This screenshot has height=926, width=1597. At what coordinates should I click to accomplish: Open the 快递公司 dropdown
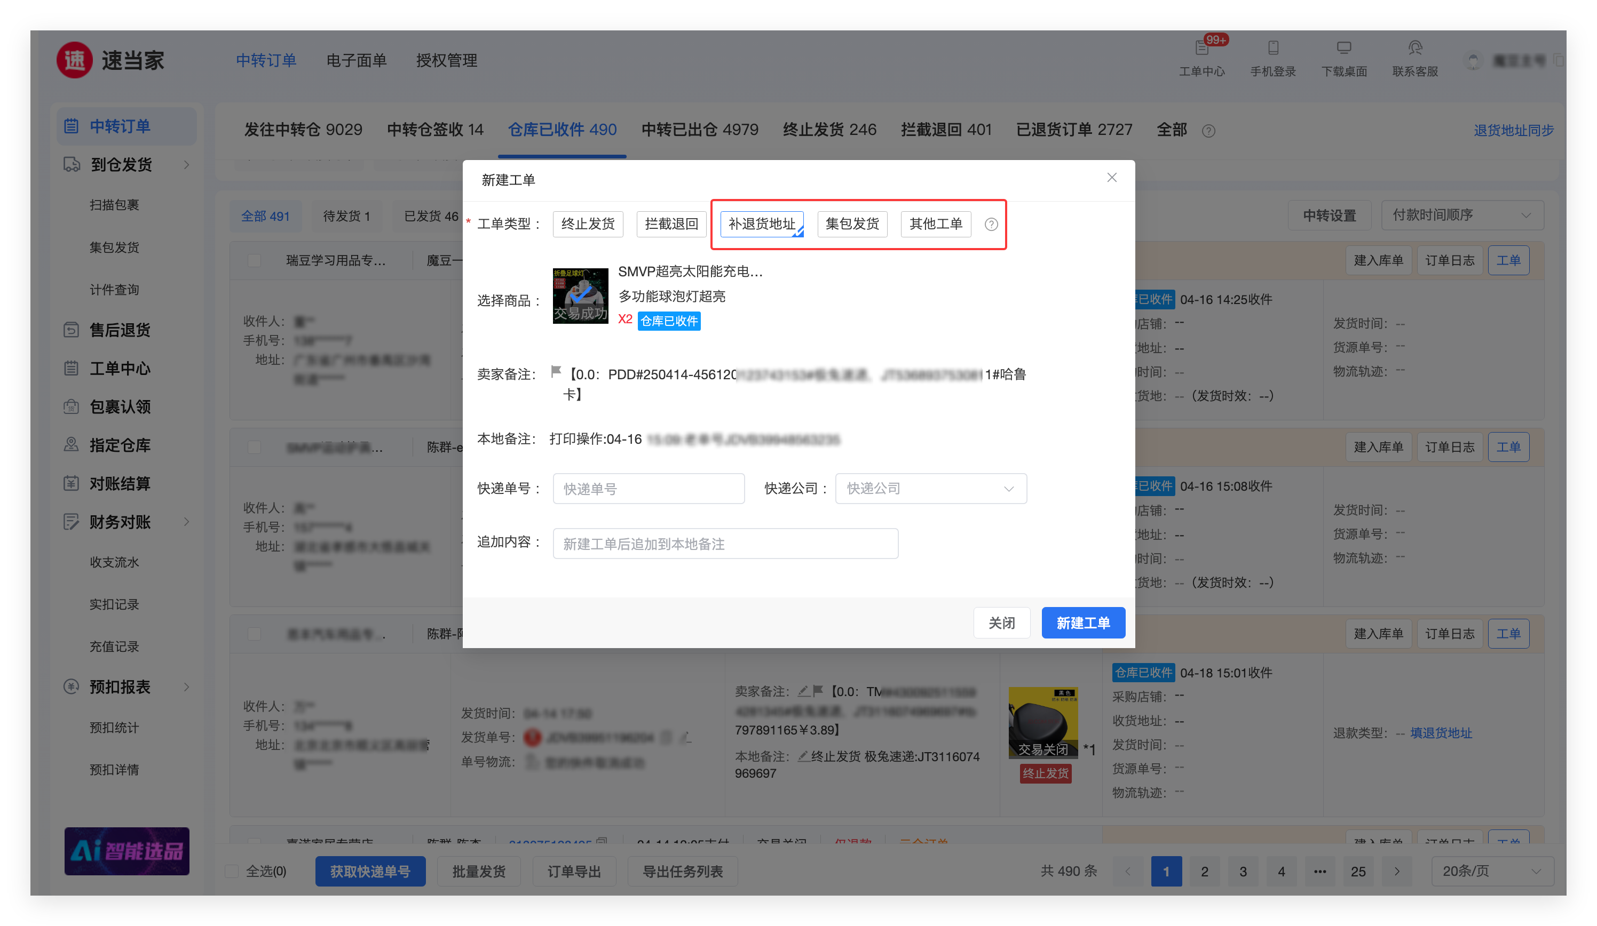[x=930, y=488]
